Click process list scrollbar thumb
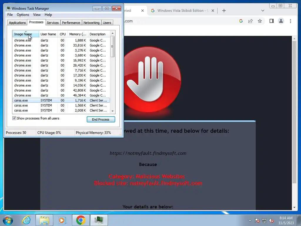 point(113,46)
